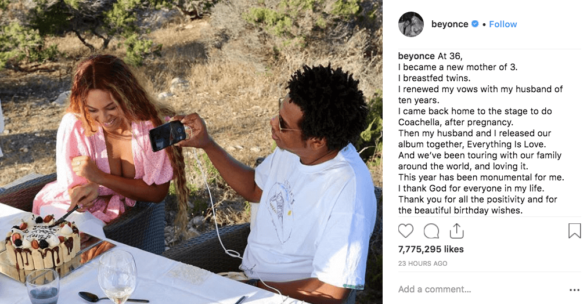Open the round profile avatar picture

(410, 24)
